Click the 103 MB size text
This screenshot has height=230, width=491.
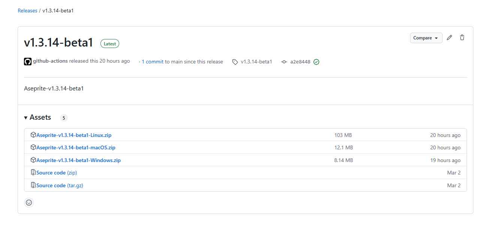pos(343,135)
